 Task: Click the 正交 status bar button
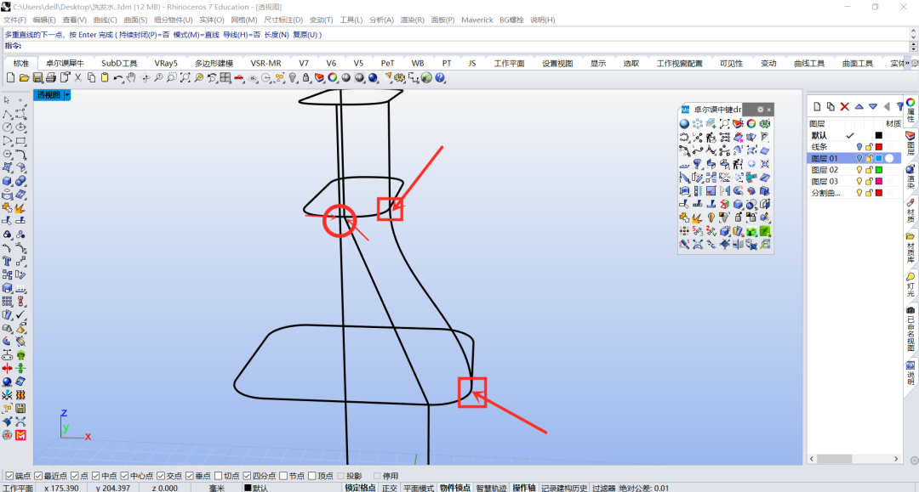click(x=389, y=488)
